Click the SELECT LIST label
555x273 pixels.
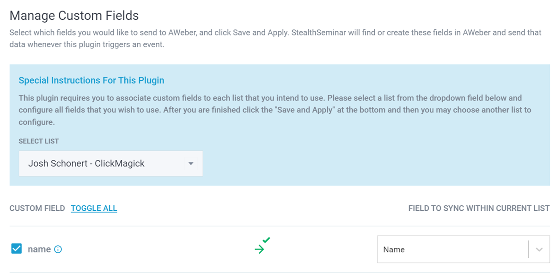click(39, 141)
